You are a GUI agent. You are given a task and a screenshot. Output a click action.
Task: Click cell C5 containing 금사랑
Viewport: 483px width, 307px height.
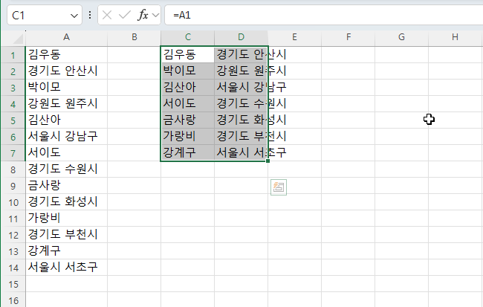(187, 120)
